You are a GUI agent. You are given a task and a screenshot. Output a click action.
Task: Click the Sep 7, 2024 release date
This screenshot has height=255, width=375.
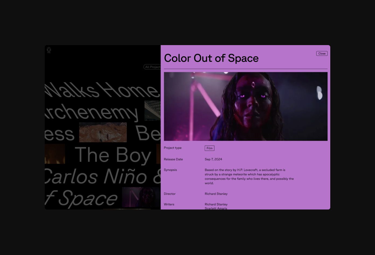coord(213,159)
